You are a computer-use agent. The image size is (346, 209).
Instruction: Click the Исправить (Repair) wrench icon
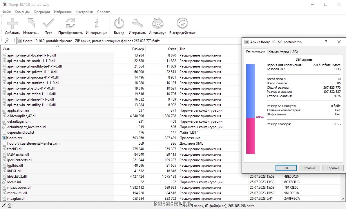[137, 23]
